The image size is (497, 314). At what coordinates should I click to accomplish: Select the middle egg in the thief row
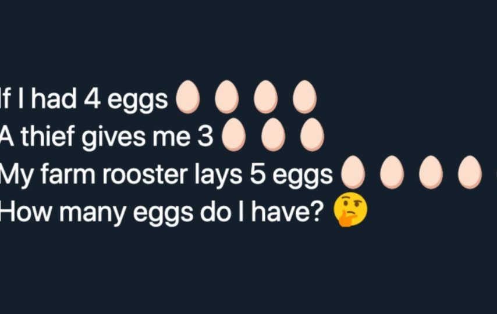[x=273, y=134]
